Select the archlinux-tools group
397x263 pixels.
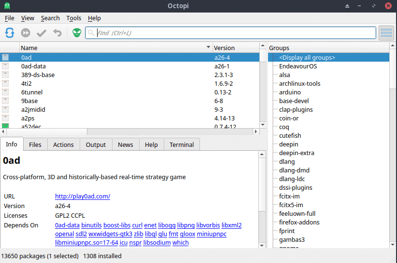point(299,83)
